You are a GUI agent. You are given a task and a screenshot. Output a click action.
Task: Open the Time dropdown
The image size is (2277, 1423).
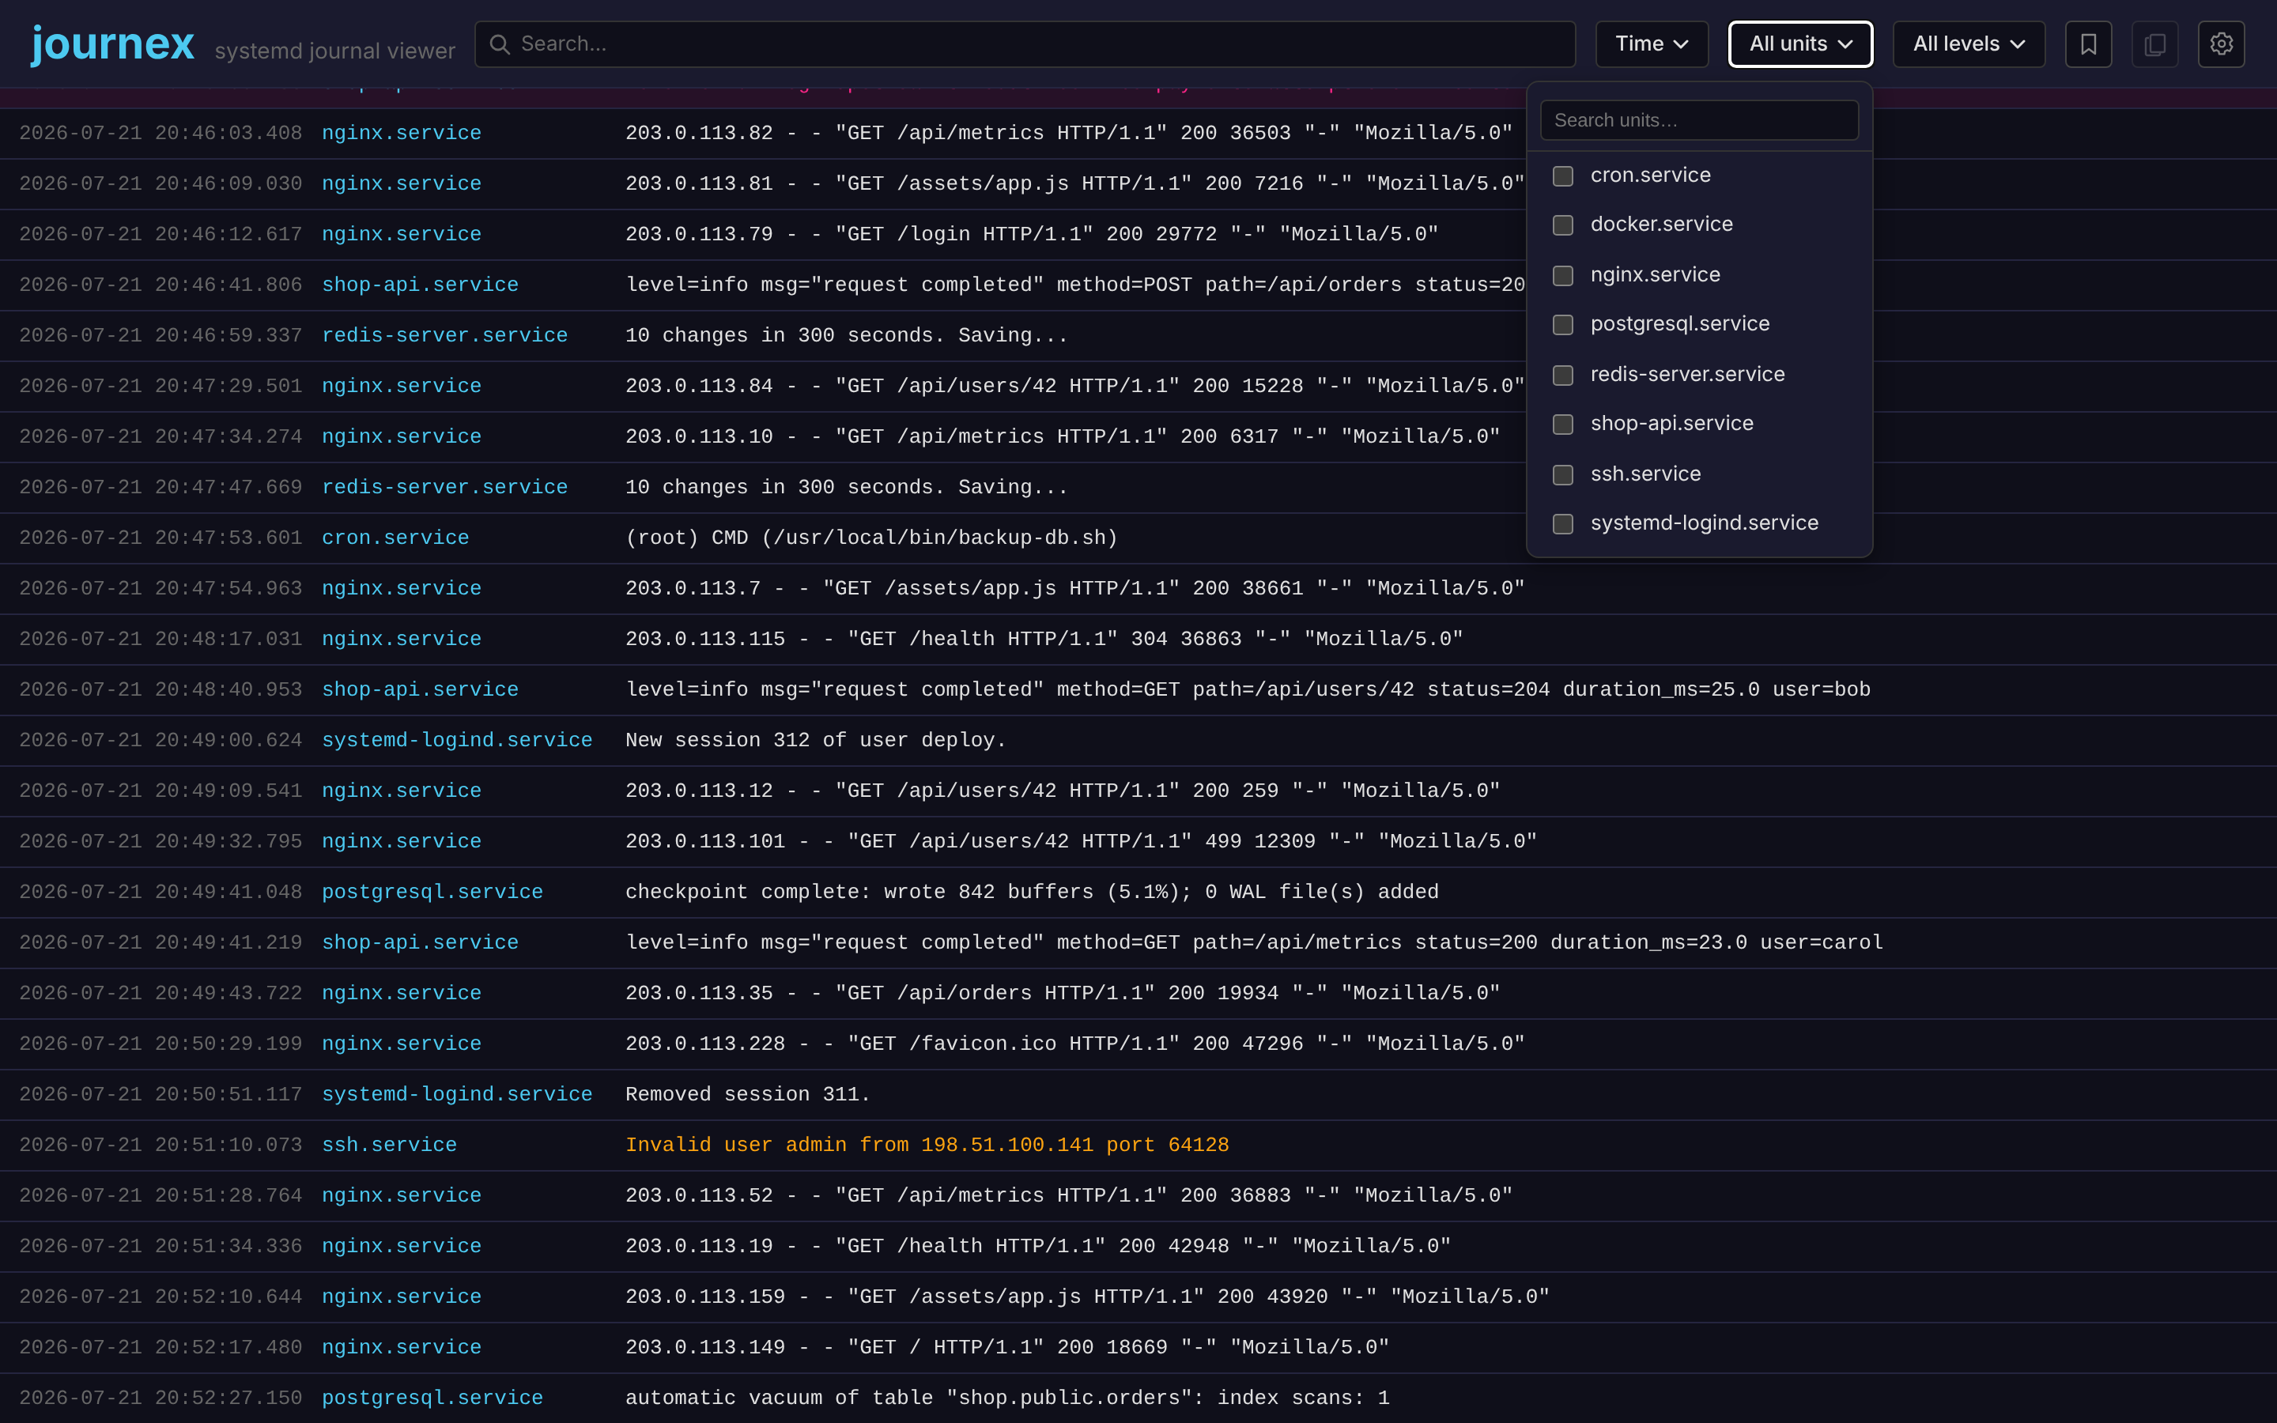point(1652,44)
